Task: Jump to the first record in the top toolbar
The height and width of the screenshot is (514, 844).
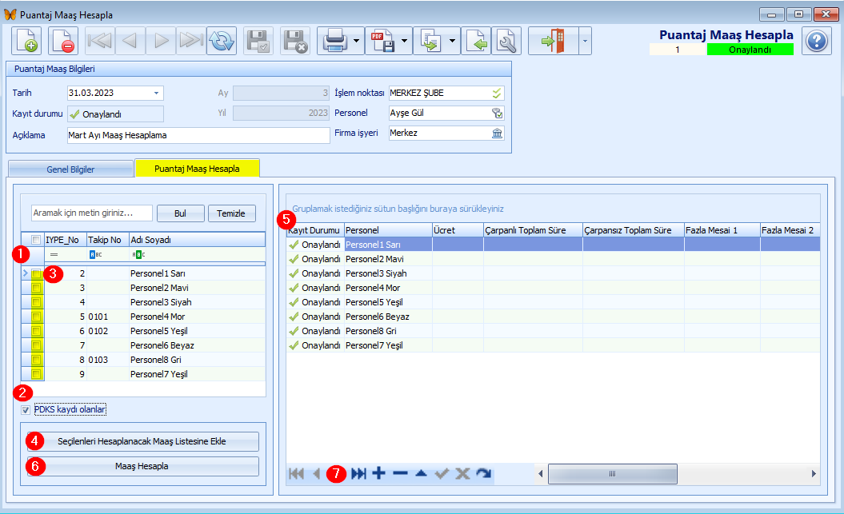Action: 99,41
